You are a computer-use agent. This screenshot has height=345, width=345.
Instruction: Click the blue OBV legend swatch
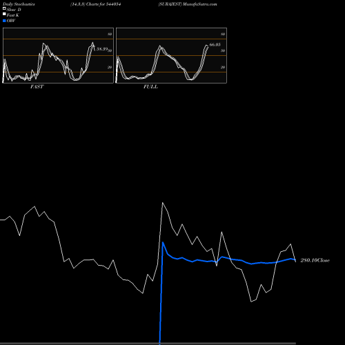tap(4, 21)
